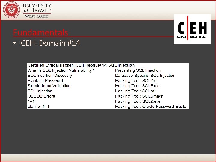Click the CEH Certified Ethical Hacker logo
216x162 pixels.
[x=192, y=29]
